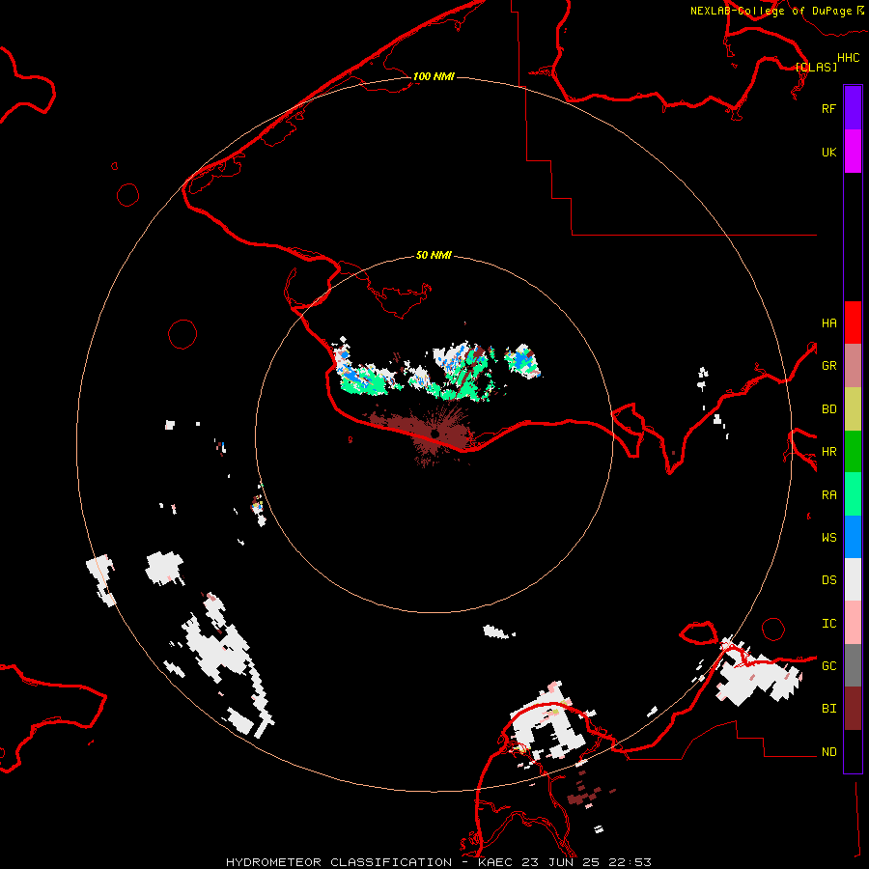Image resolution: width=869 pixels, height=869 pixels.
Task: Click the purple RF color swatch
Action: pos(853,108)
